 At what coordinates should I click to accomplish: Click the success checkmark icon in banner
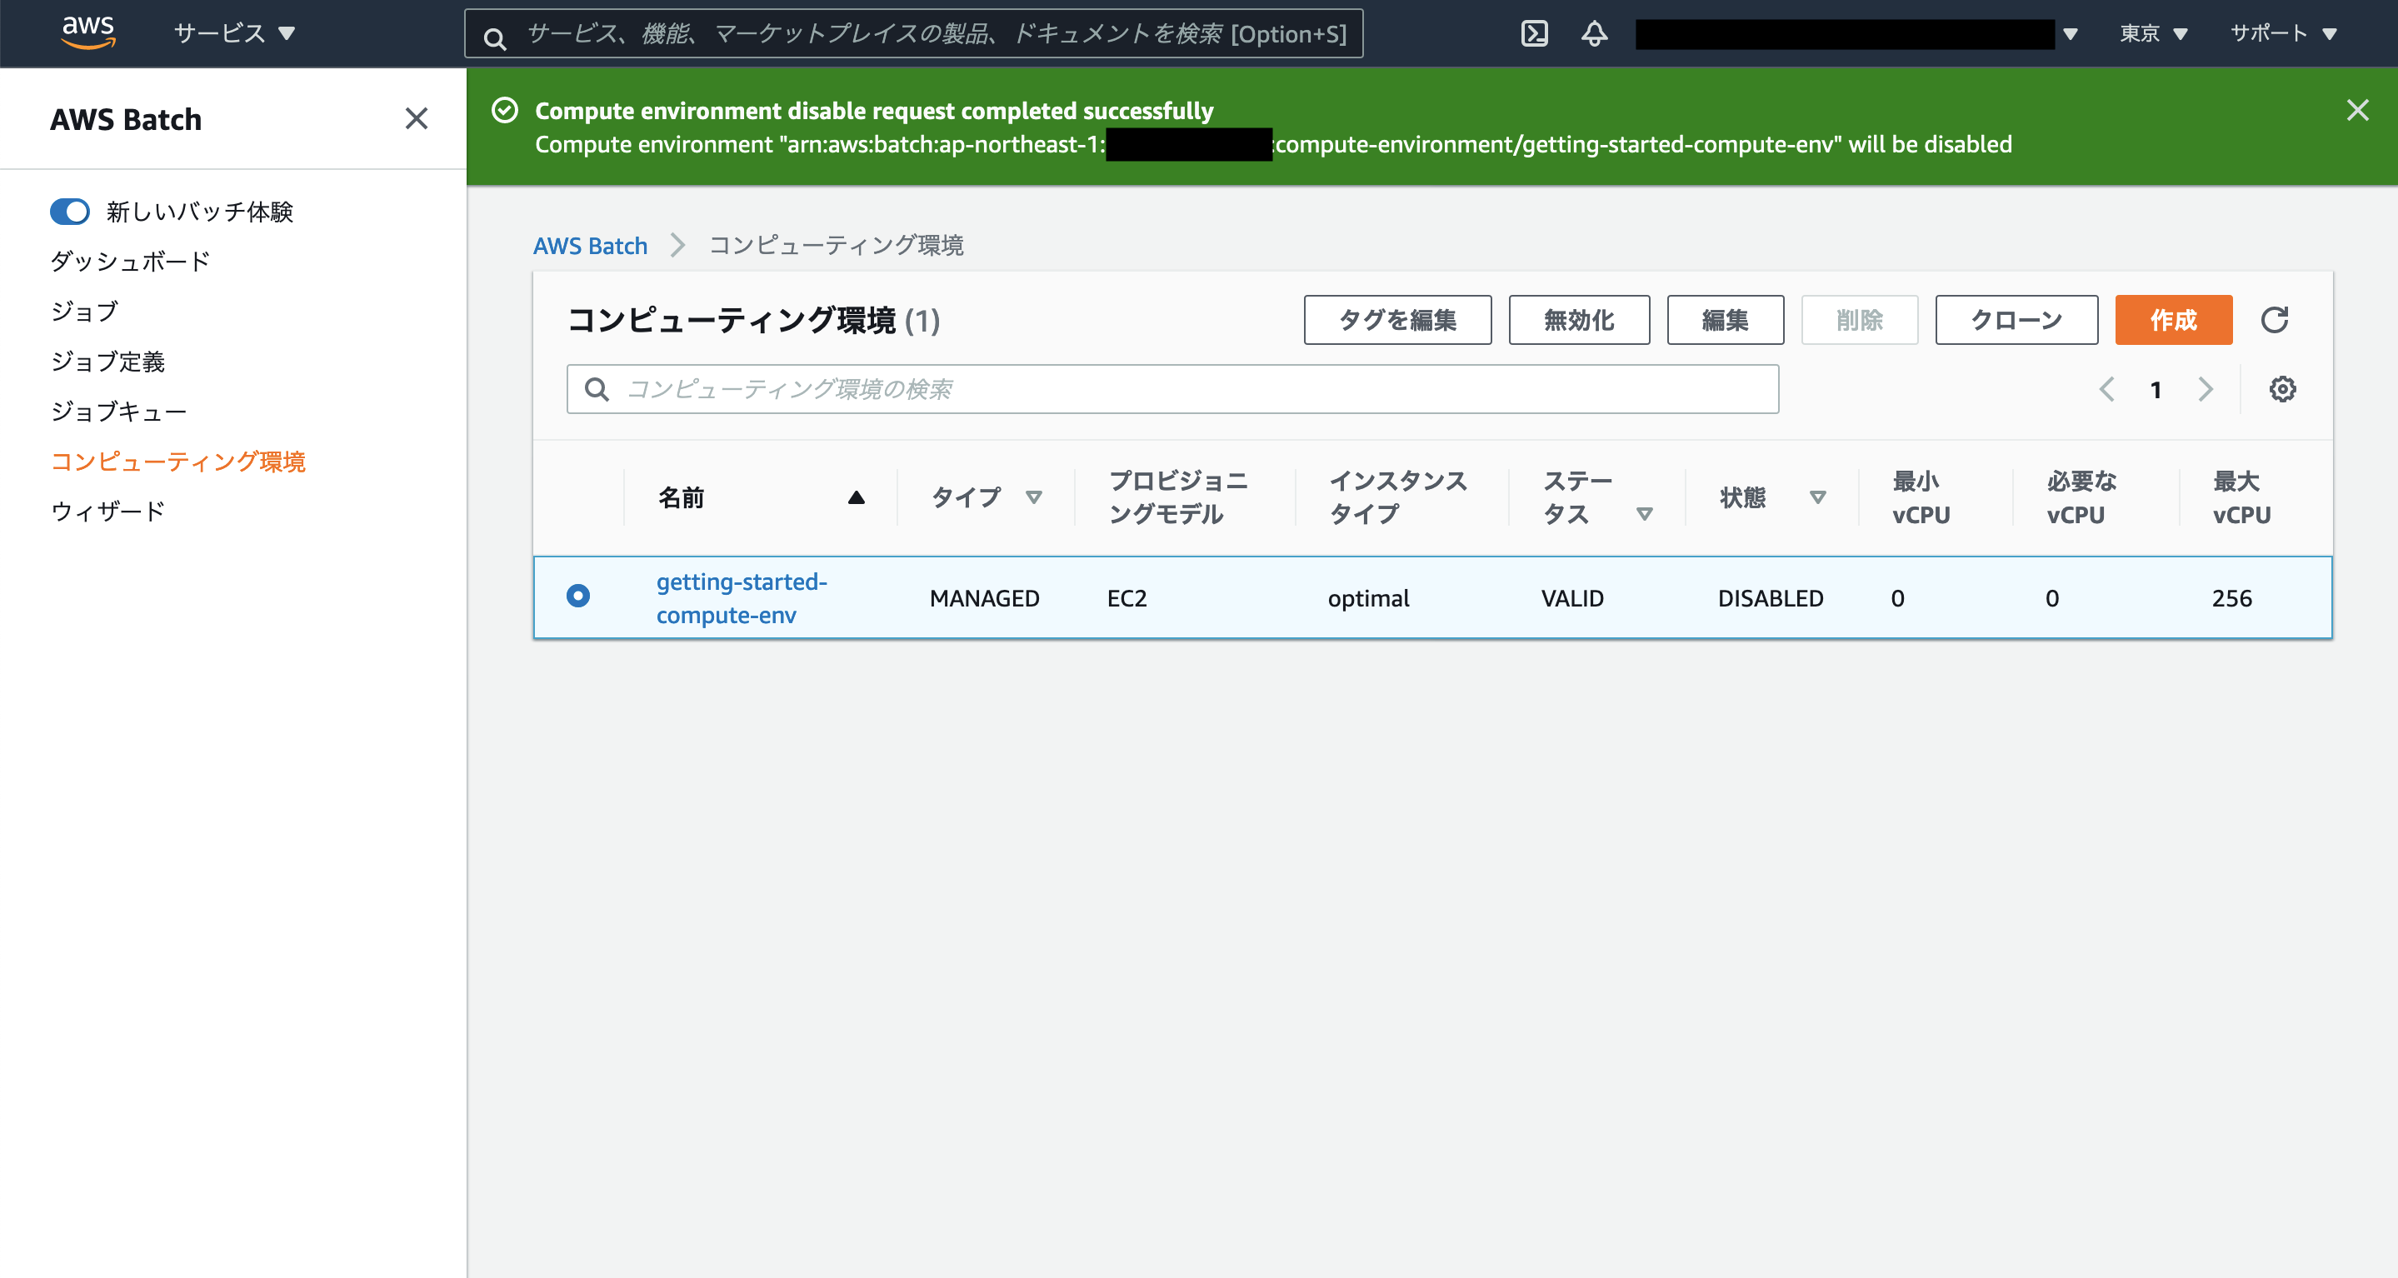click(x=505, y=111)
